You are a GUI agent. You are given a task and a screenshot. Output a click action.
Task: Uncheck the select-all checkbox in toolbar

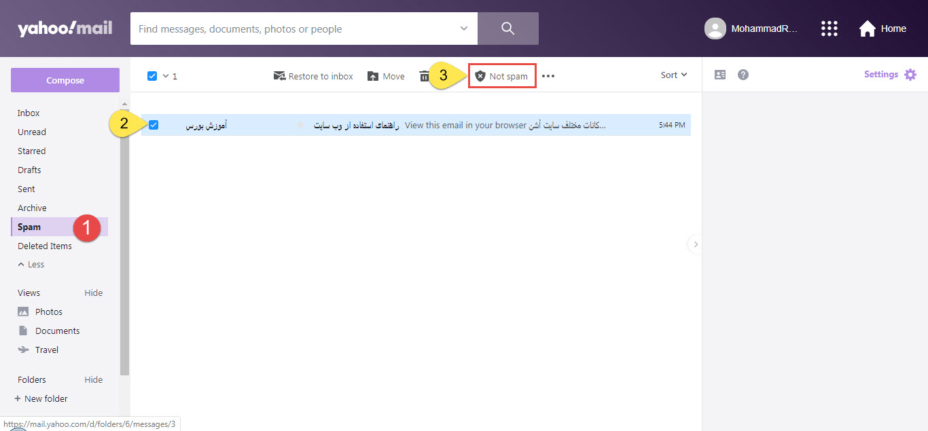click(x=152, y=76)
